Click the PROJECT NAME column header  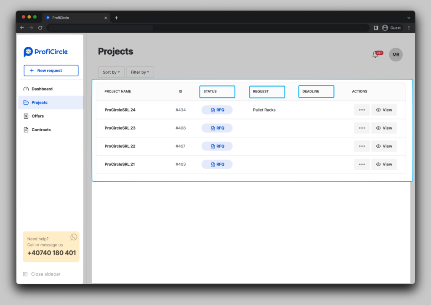pyautogui.click(x=118, y=92)
